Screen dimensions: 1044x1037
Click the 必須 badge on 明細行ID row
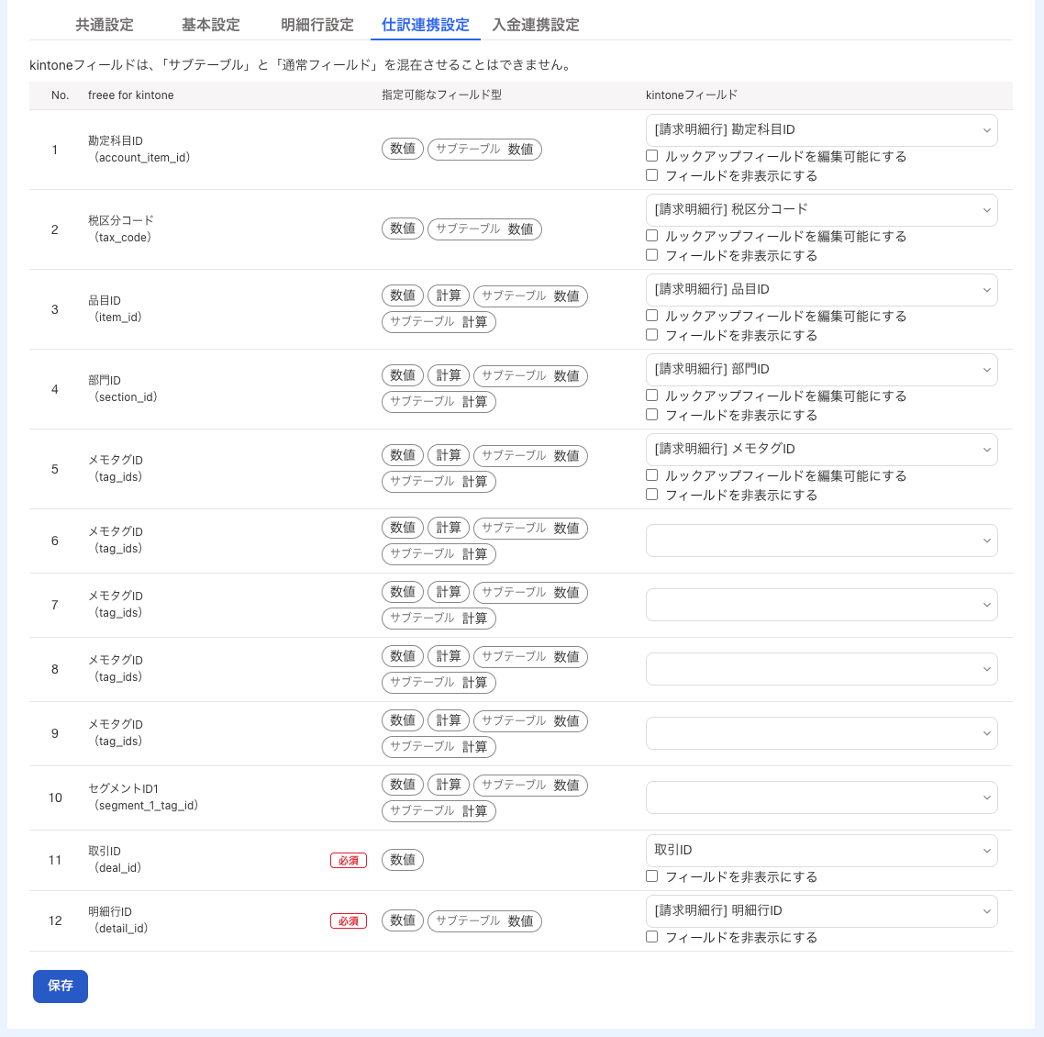[x=349, y=921]
